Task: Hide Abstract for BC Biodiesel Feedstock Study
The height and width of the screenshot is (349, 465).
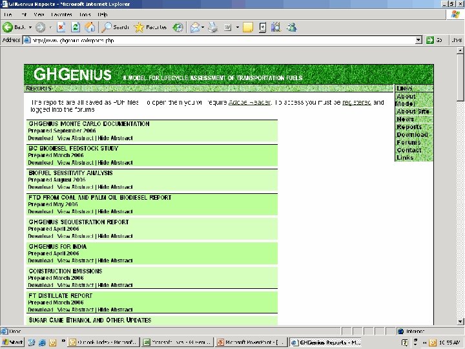Action: click(115, 163)
